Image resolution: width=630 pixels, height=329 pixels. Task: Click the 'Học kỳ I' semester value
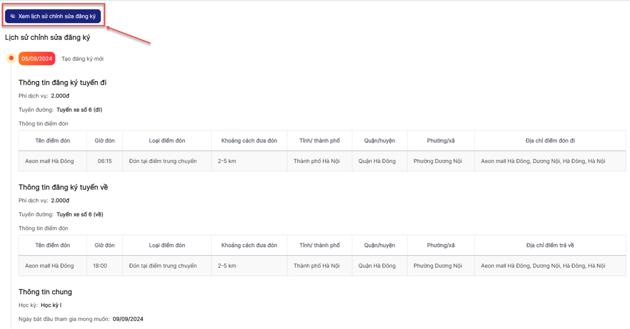(51, 305)
